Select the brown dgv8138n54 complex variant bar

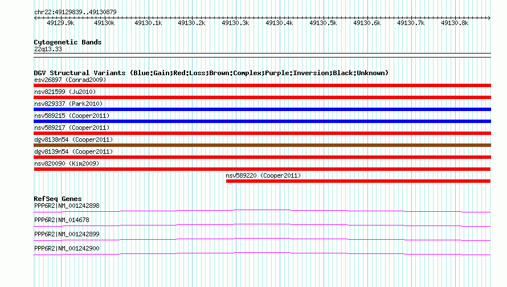262,145
